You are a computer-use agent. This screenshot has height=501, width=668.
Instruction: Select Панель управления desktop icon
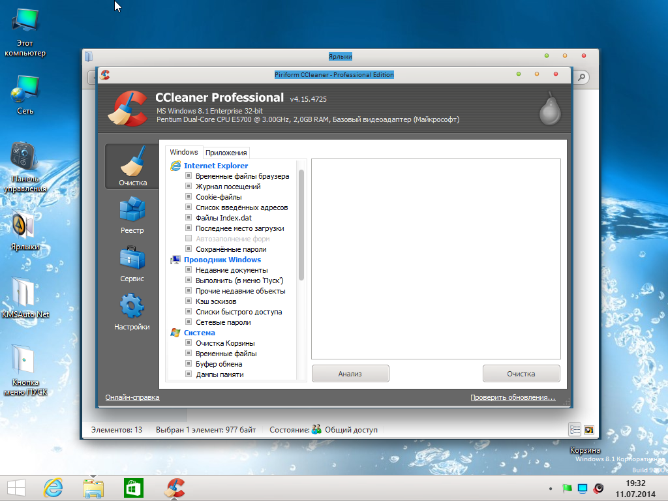25,167
